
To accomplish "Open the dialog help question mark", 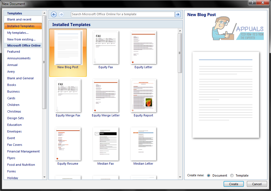I will coord(252,2).
